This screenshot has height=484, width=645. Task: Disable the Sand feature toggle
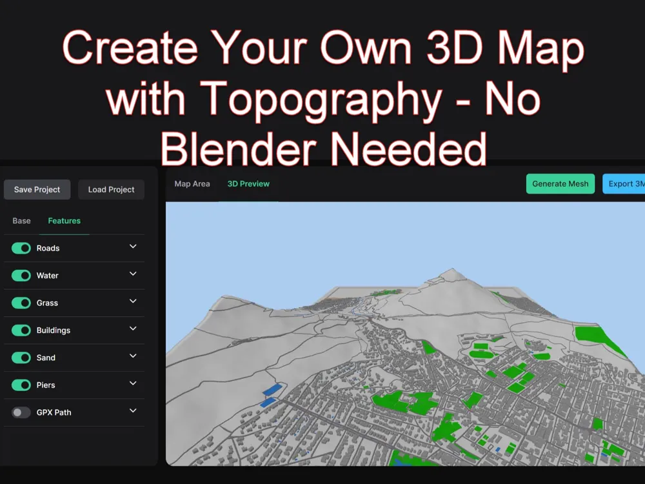[x=20, y=358]
